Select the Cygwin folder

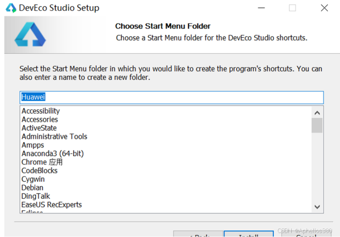tap(33, 179)
